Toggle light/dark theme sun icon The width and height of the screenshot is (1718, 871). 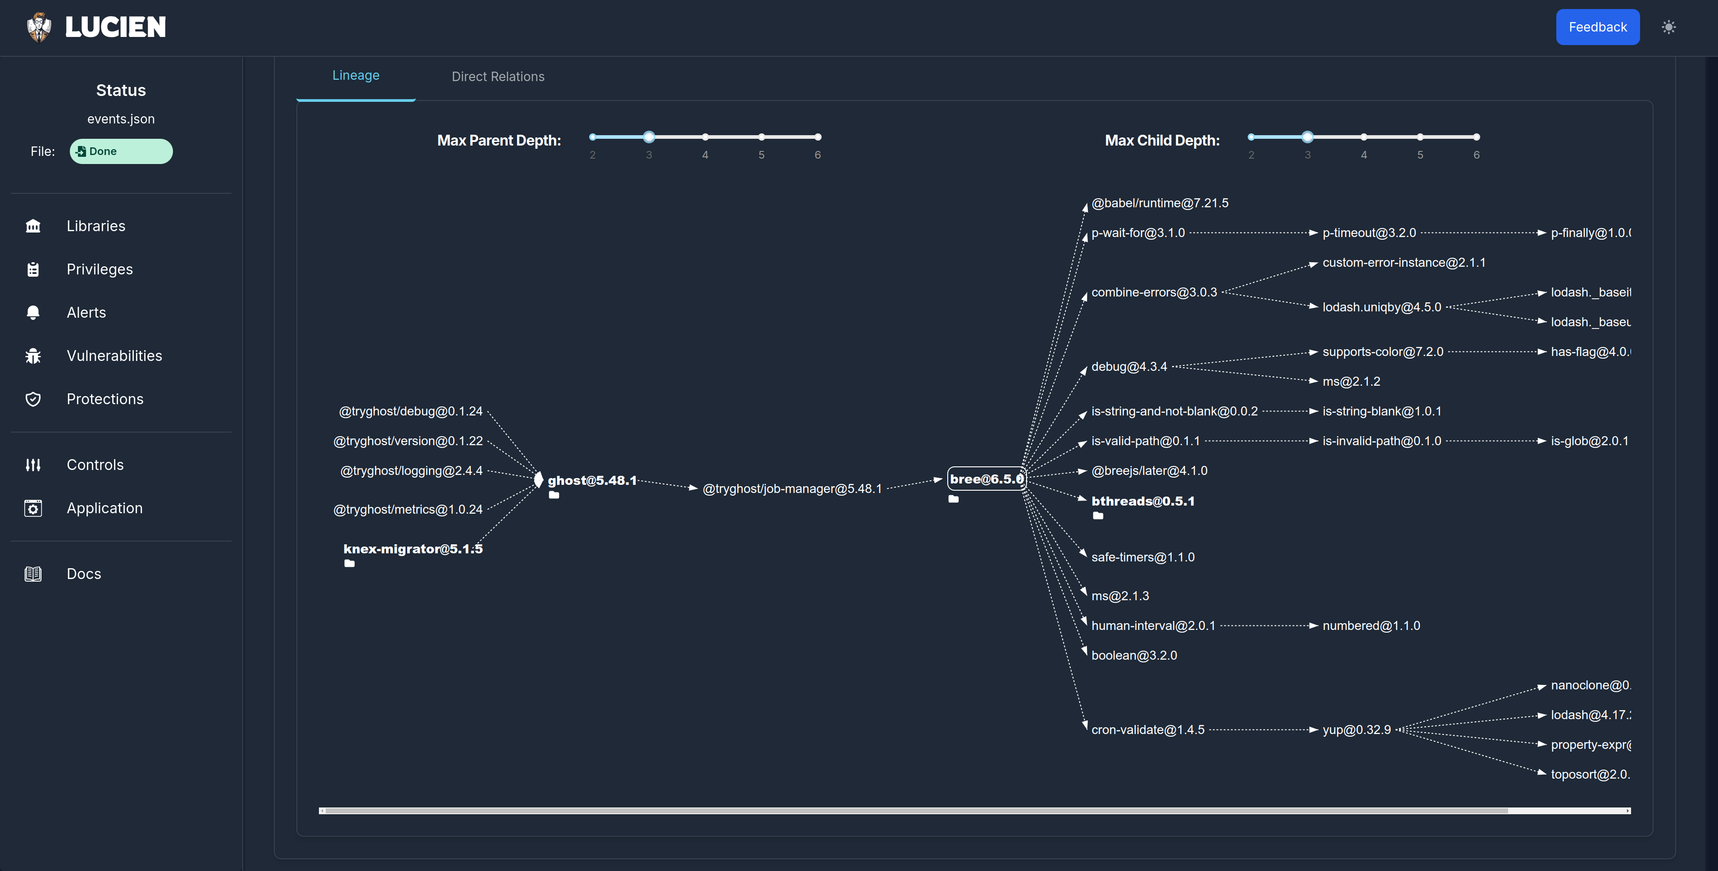[1668, 27]
